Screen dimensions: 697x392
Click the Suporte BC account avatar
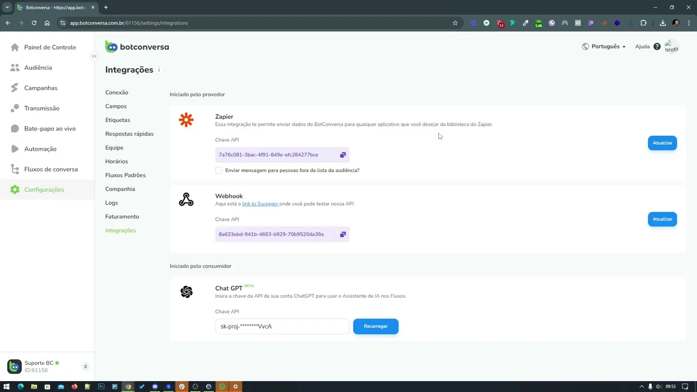click(x=14, y=366)
